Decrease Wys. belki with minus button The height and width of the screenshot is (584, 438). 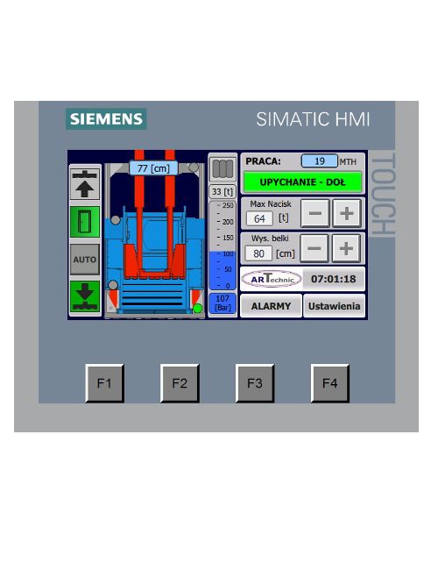coord(314,248)
